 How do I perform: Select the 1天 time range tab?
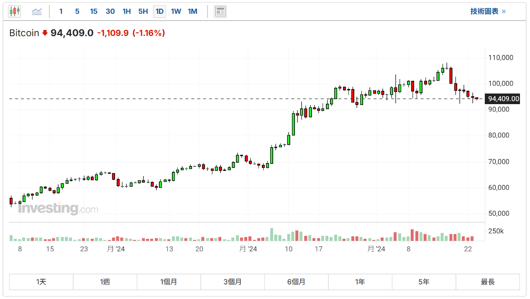point(41,282)
